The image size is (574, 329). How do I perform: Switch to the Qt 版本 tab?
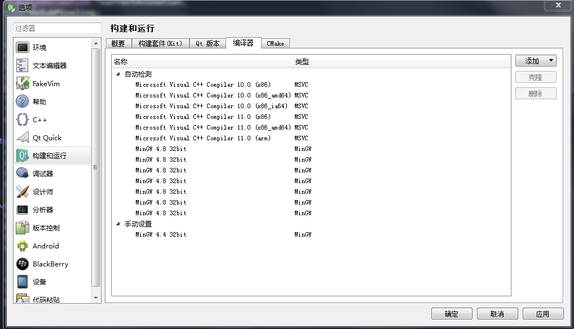(207, 43)
